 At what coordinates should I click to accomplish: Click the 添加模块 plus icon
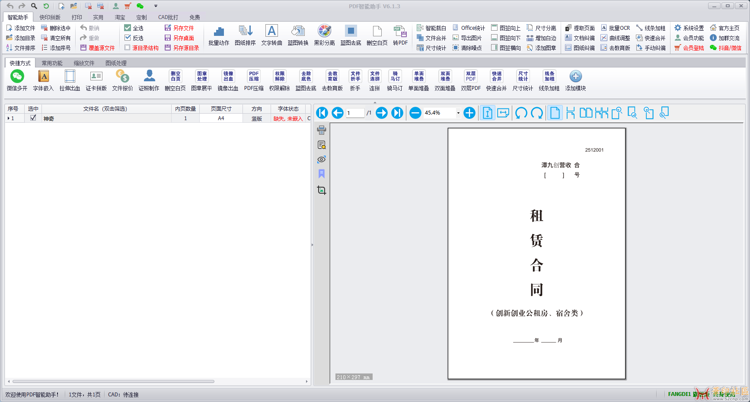[x=575, y=77]
